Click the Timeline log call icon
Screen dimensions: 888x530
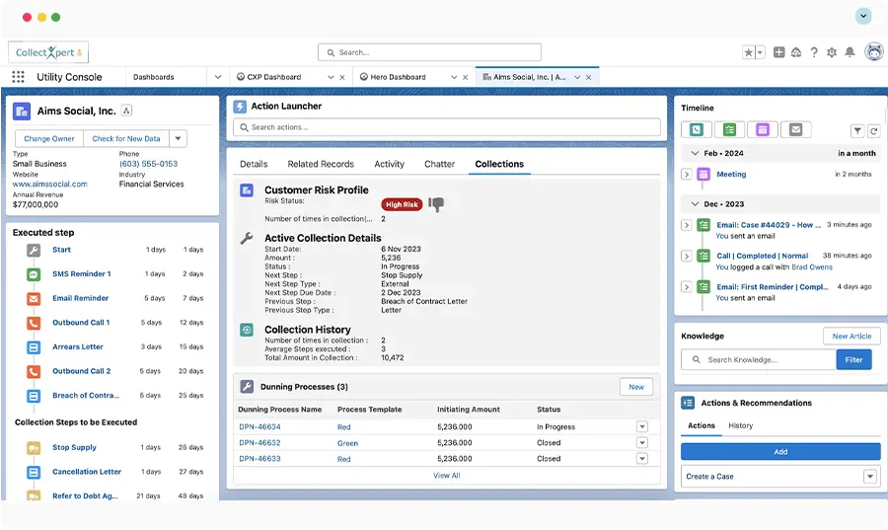696,129
